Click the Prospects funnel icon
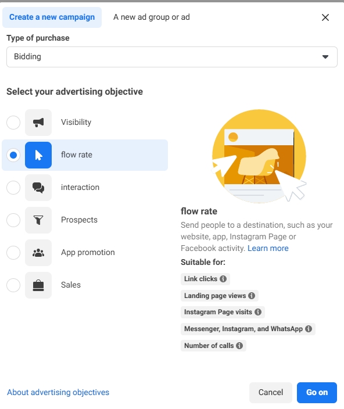Viewport: 344px width, 409px height. point(38,220)
